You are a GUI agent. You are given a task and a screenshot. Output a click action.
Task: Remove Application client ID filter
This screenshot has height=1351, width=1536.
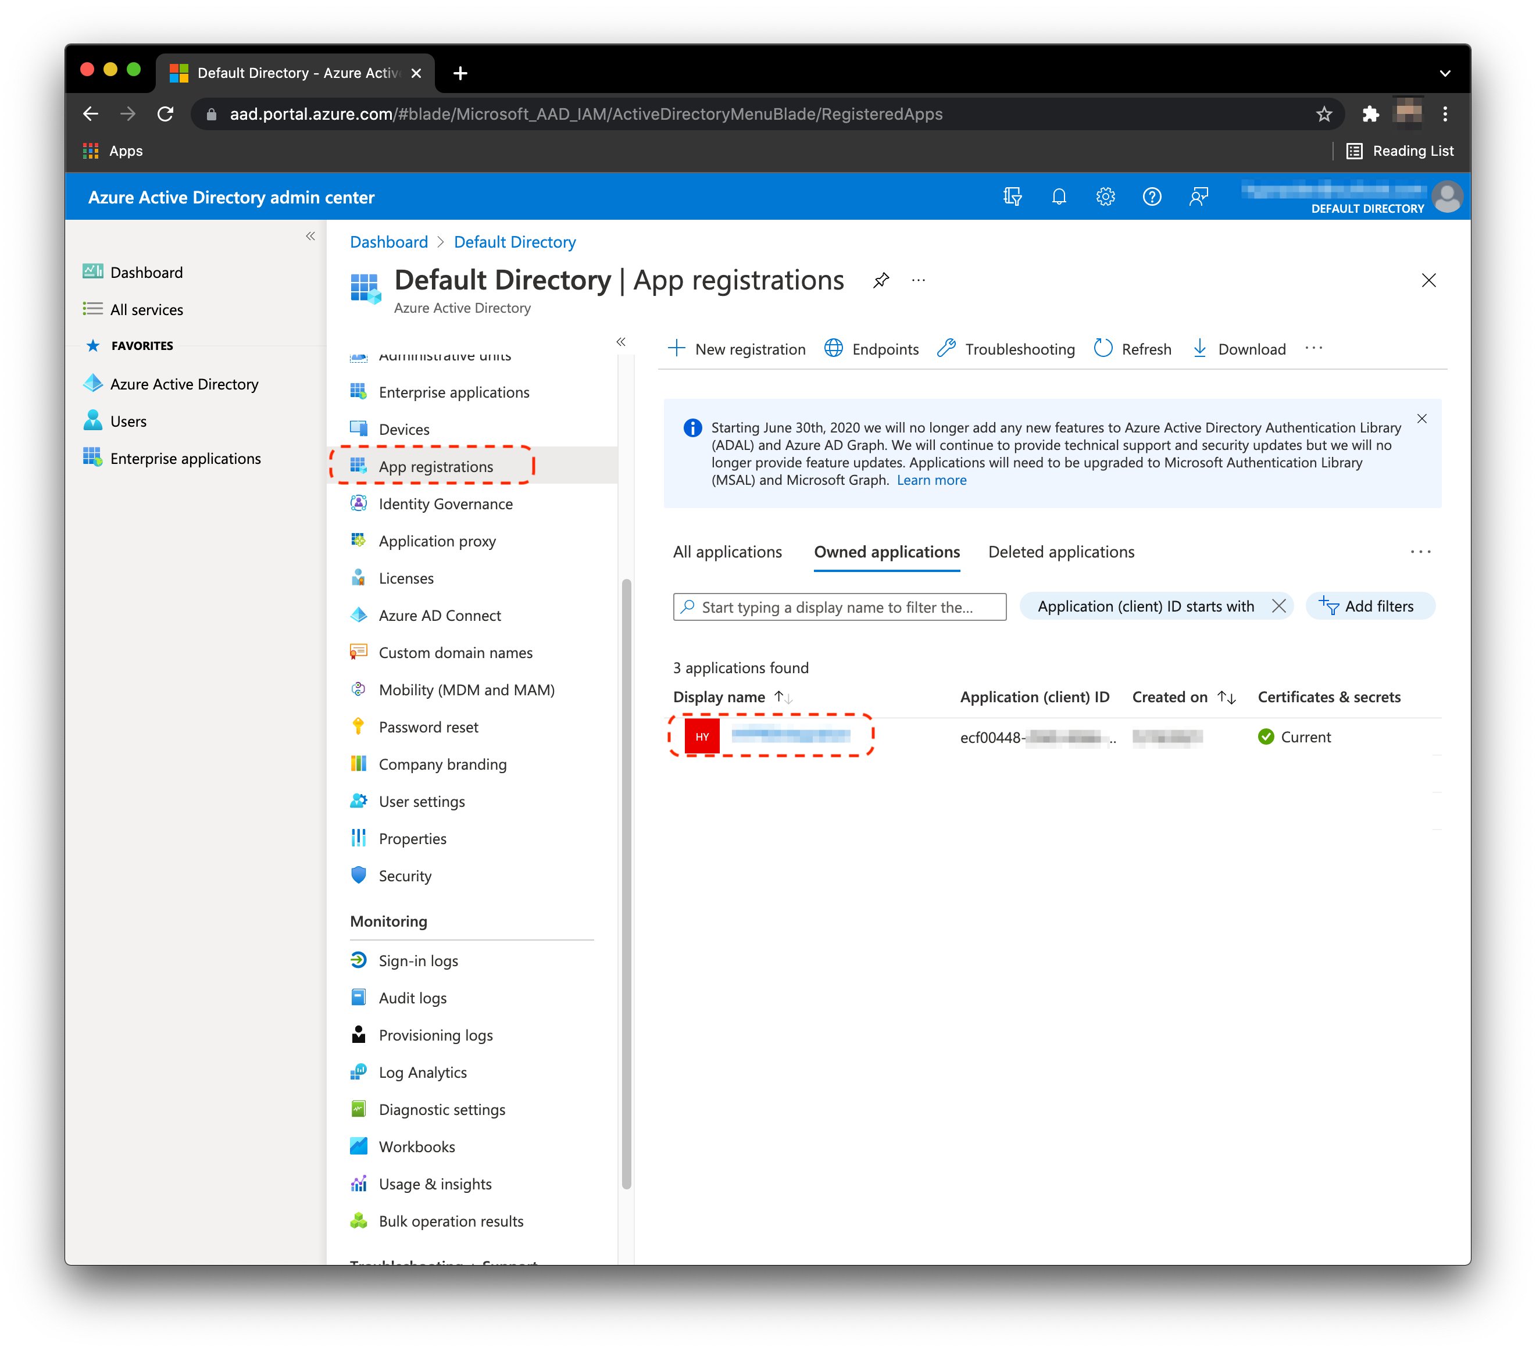pyautogui.click(x=1278, y=606)
